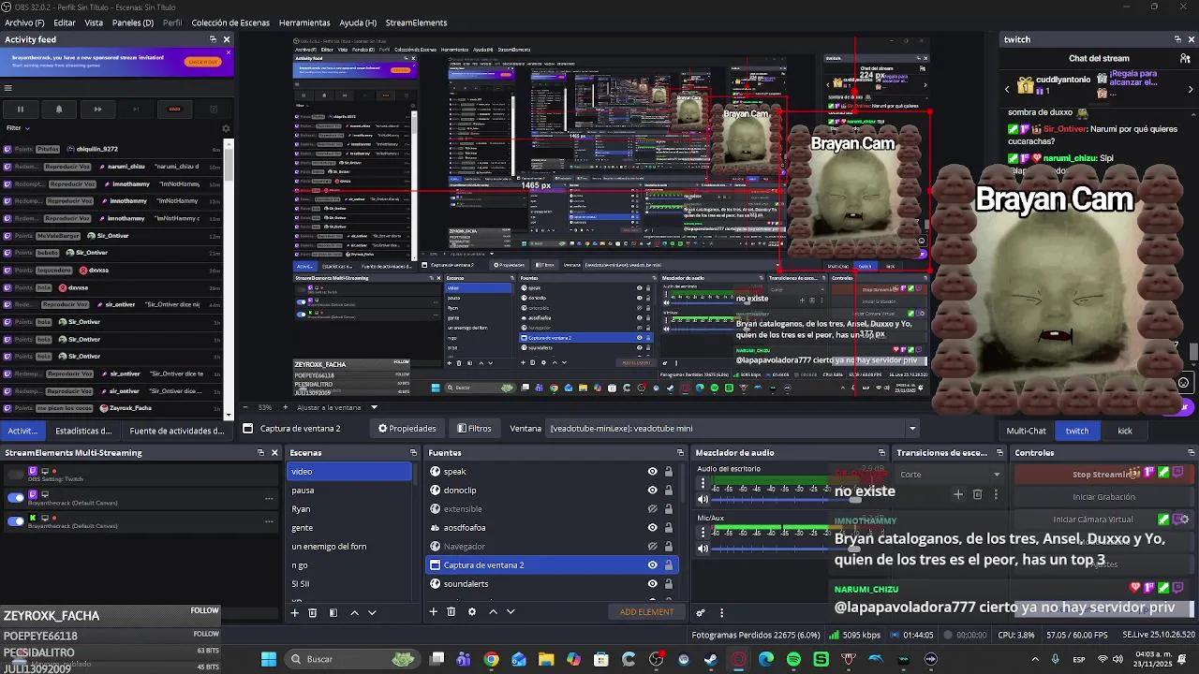Toggle the Twitch Default Canvas output switch
The width and height of the screenshot is (1199, 674).
pos(15,498)
